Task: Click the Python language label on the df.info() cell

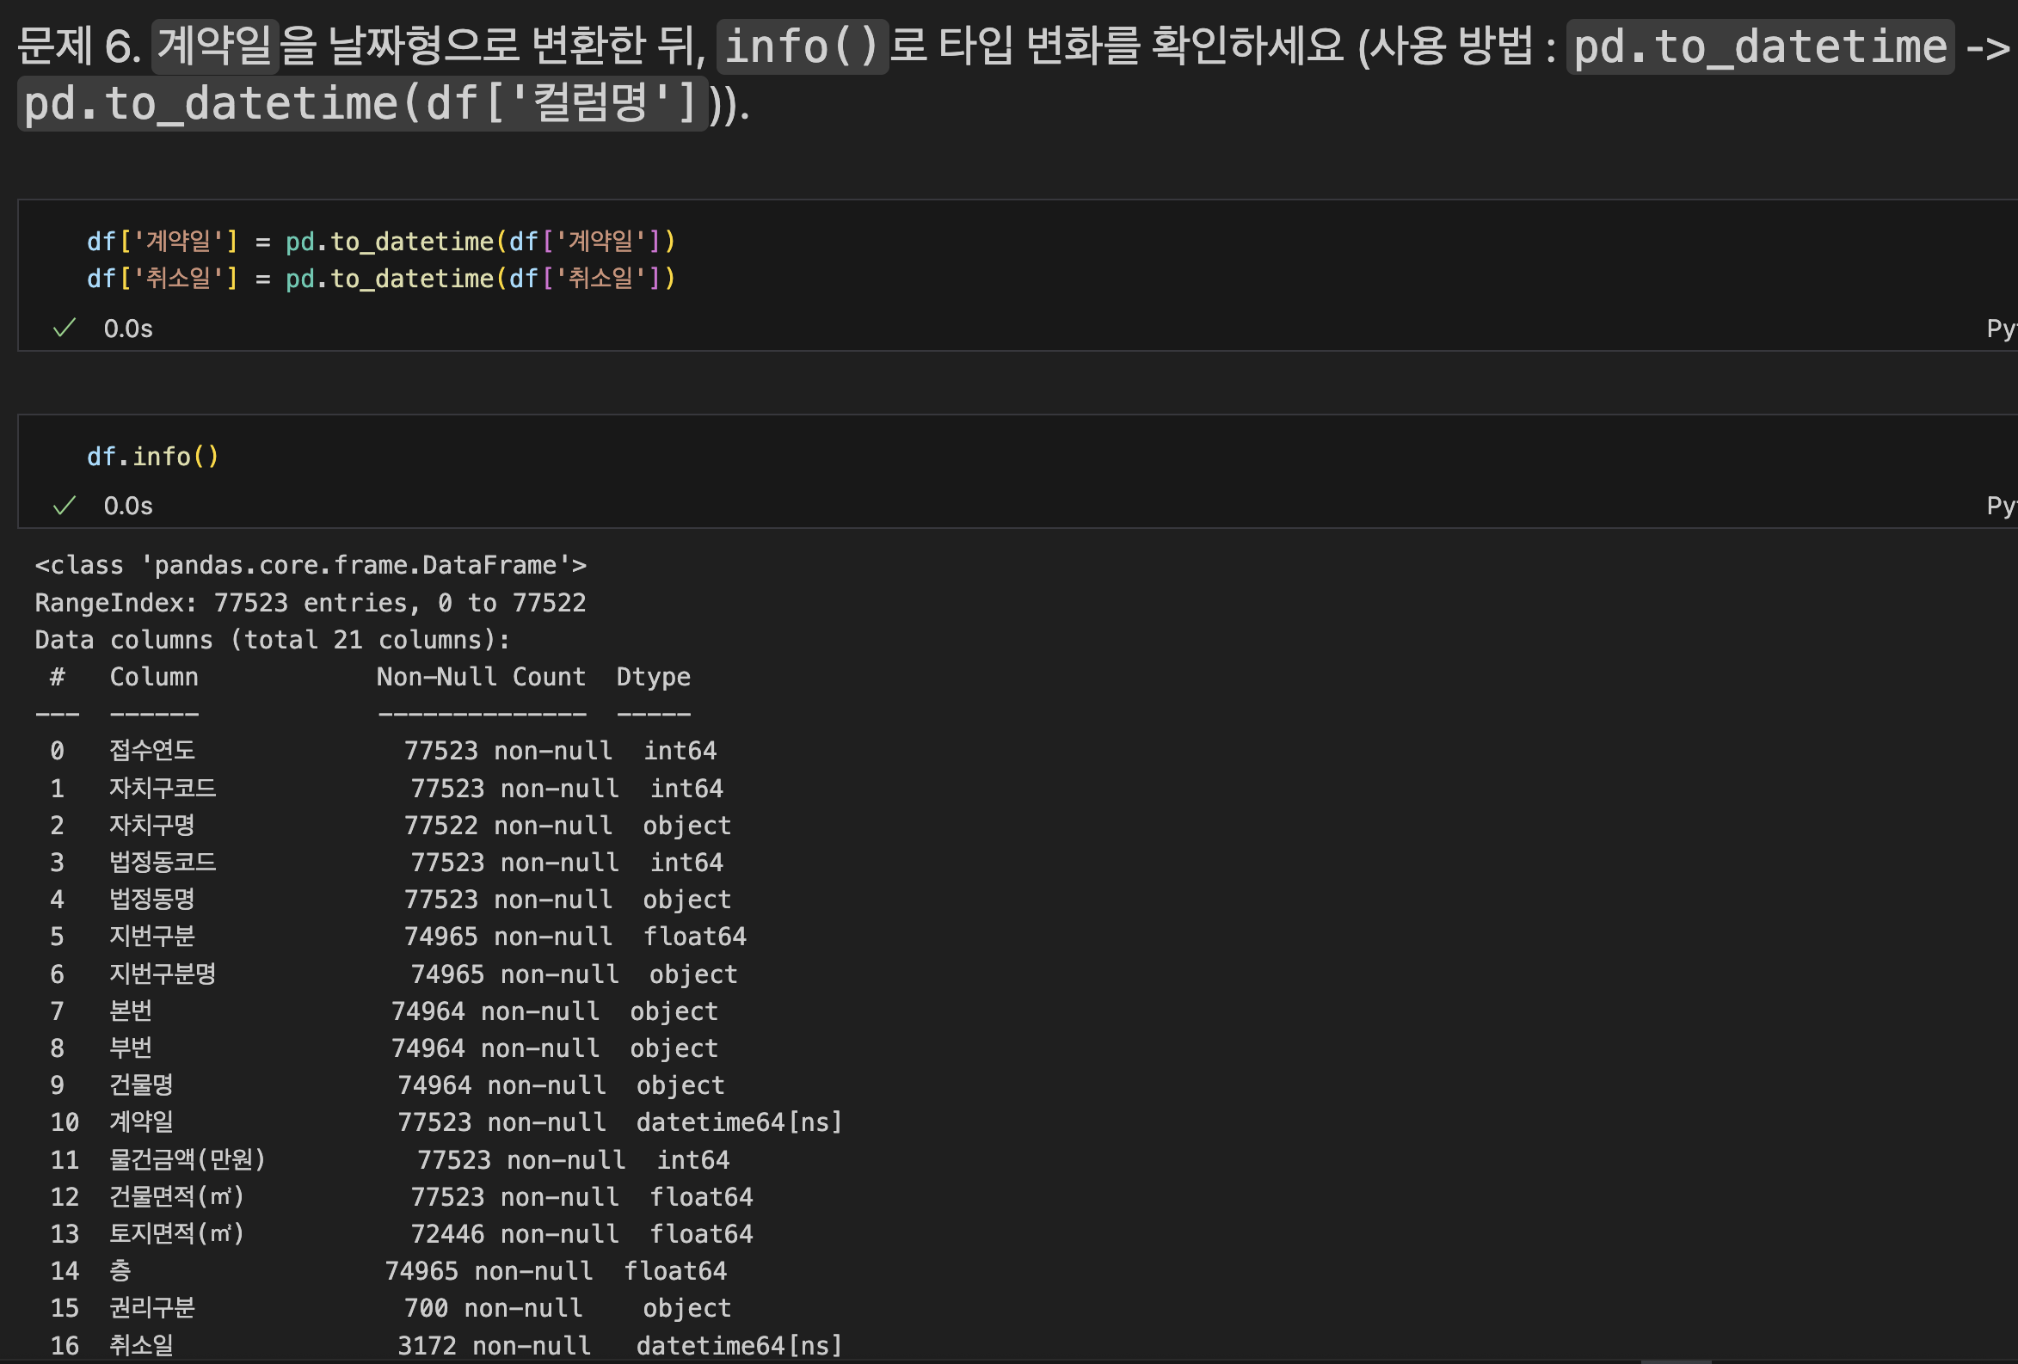Action: coord(2000,506)
